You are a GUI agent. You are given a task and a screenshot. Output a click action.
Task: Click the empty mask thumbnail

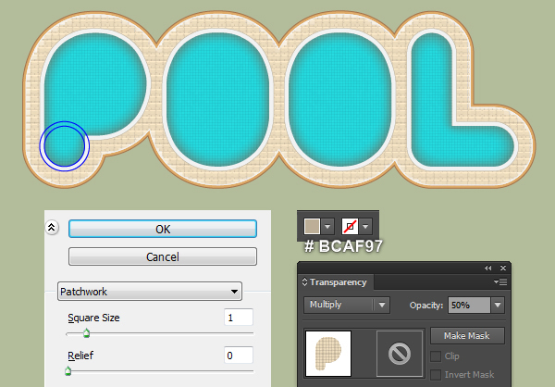[400, 354]
